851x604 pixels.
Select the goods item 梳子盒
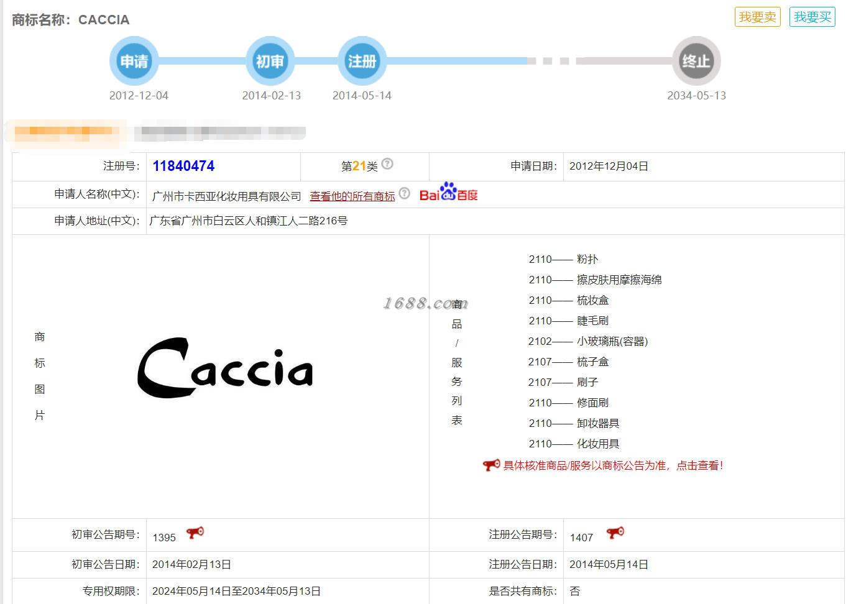coord(593,362)
